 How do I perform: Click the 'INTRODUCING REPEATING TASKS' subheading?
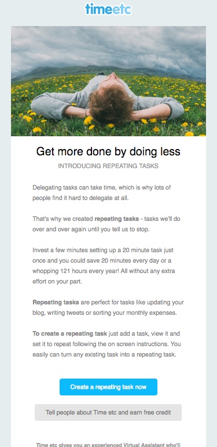(x=108, y=166)
